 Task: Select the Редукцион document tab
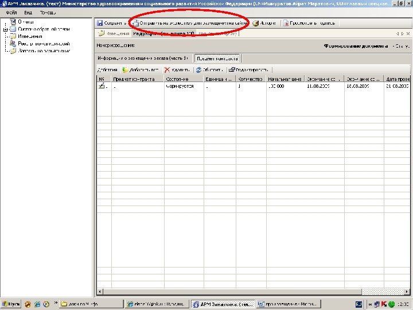(164, 33)
